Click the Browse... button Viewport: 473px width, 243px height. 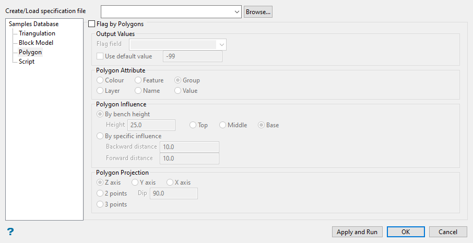[x=258, y=12]
